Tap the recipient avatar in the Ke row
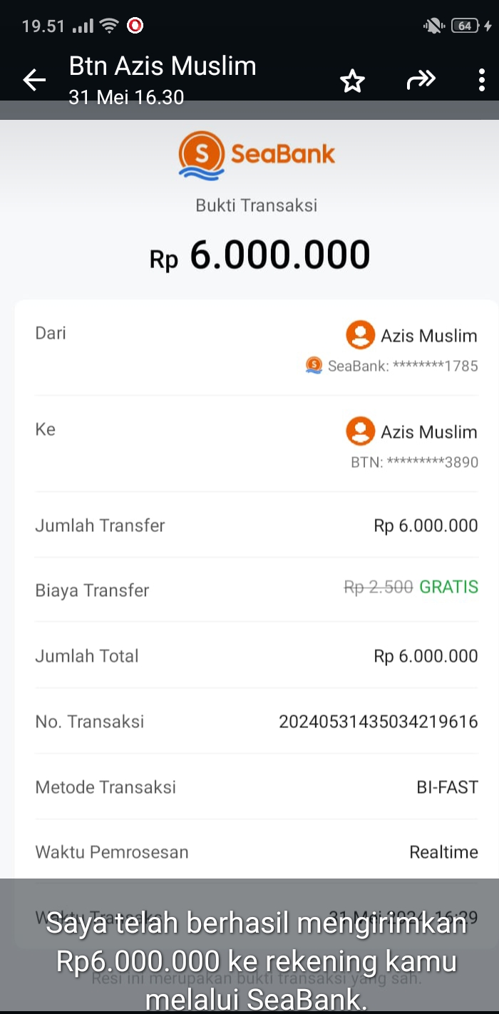The height and width of the screenshot is (1014, 499). (360, 431)
